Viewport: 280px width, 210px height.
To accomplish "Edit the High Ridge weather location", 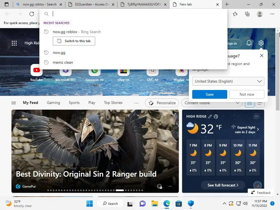I will (210, 116).
